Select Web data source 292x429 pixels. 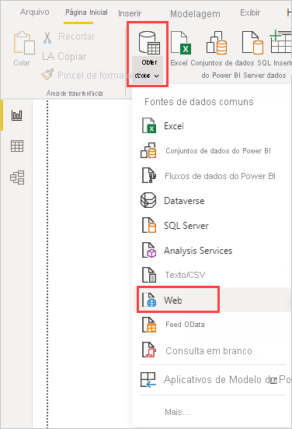coord(212,300)
